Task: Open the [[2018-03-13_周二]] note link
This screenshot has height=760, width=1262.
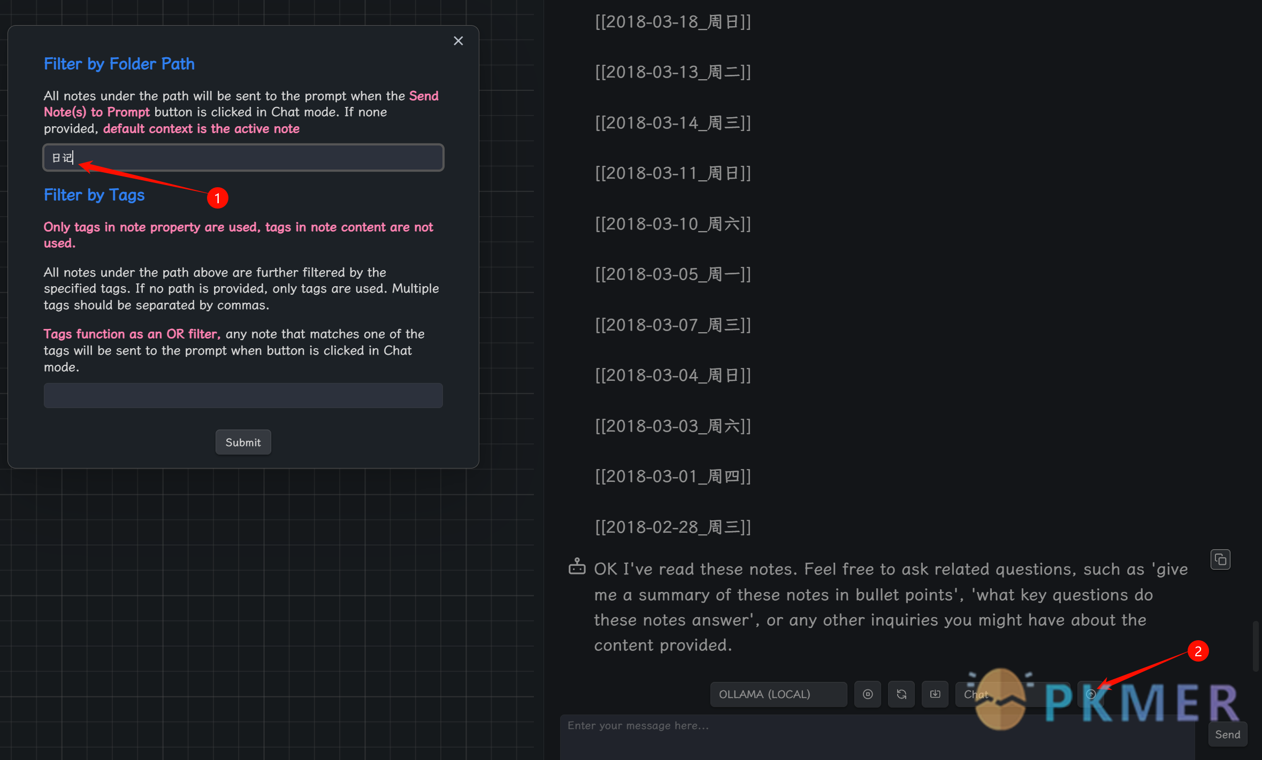Action: point(673,72)
